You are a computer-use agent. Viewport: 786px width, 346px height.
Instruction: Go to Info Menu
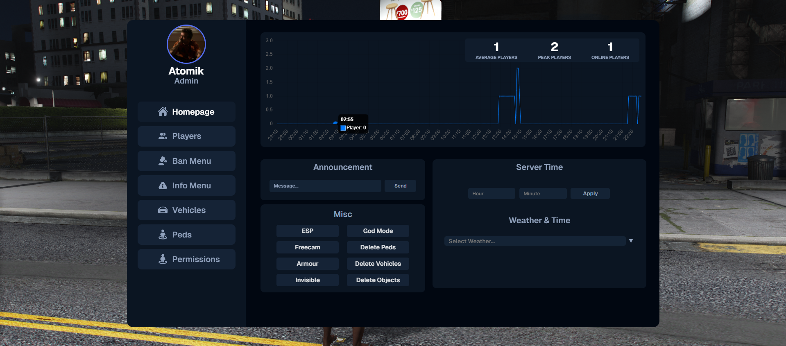pyautogui.click(x=186, y=185)
